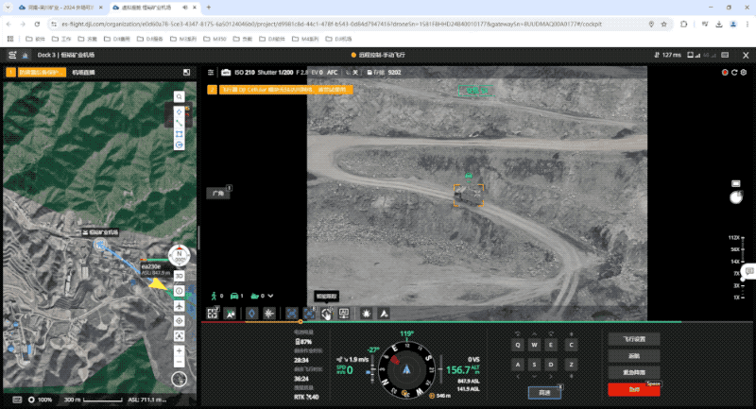Zoom out the map with minus
The width and height of the screenshot is (756, 409).
[179, 362]
